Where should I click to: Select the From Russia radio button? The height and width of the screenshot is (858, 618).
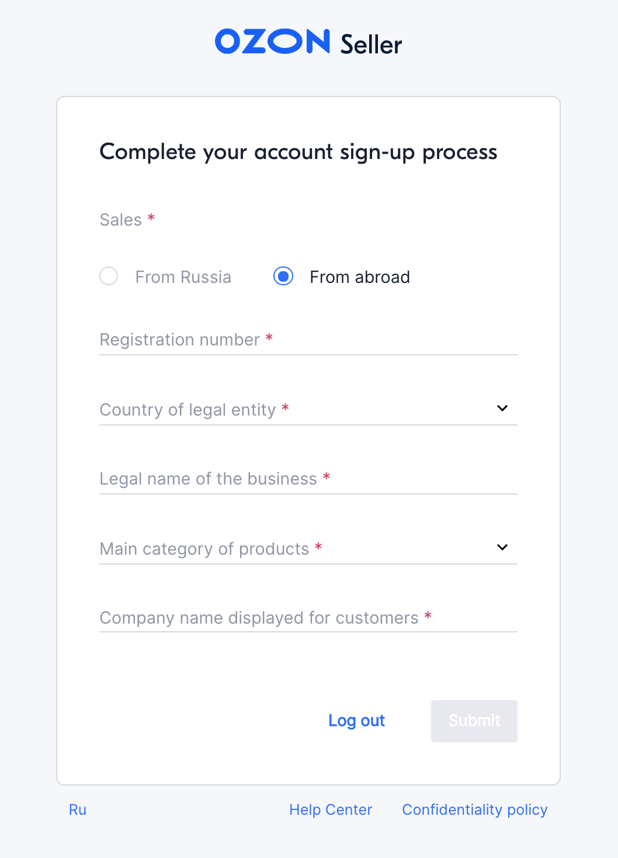tap(109, 276)
